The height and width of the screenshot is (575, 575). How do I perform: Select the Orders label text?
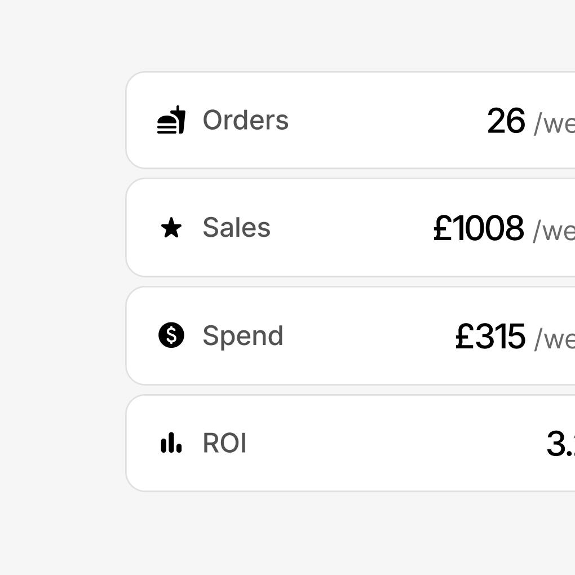click(245, 120)
